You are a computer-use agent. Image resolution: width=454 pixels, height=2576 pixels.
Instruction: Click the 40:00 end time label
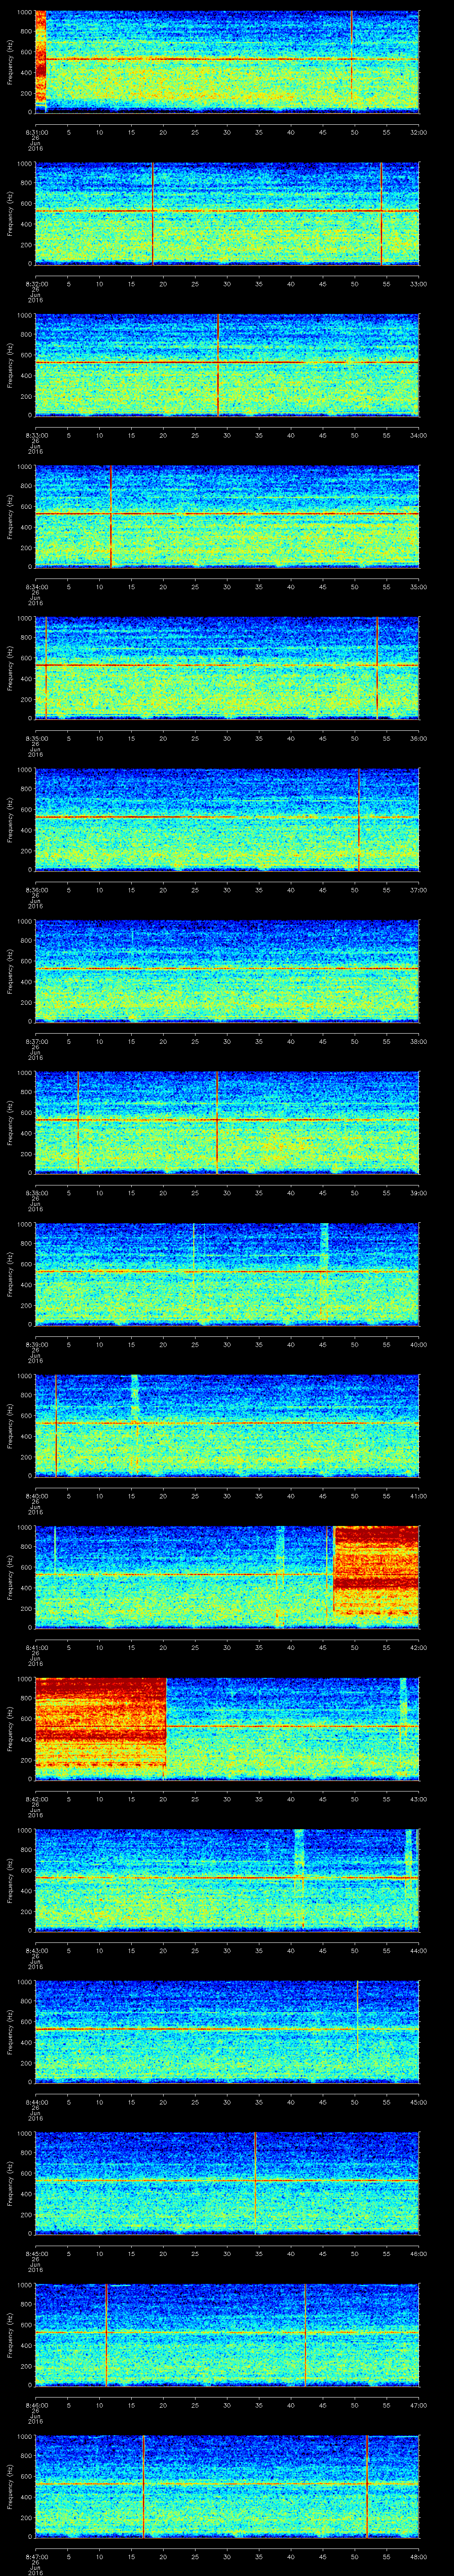coord(419,1344)
